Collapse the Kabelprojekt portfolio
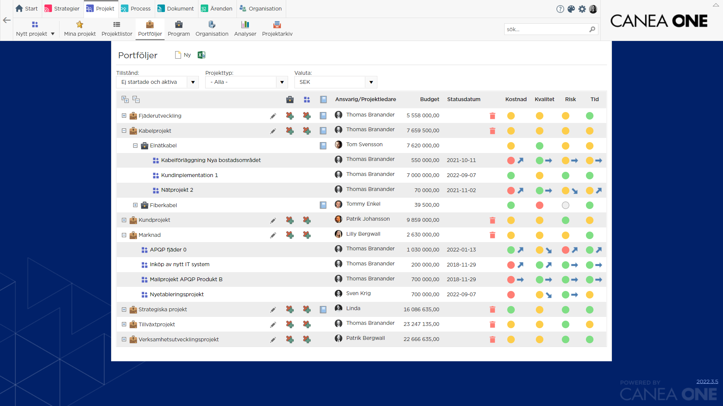This screenshot has height=406, width=723. (x=124, y=131)
